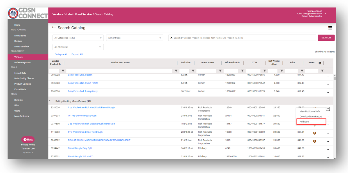Viewport: 348px width, 173px height.
Task: Clear search with the X icon
Action: click(171, 38)
